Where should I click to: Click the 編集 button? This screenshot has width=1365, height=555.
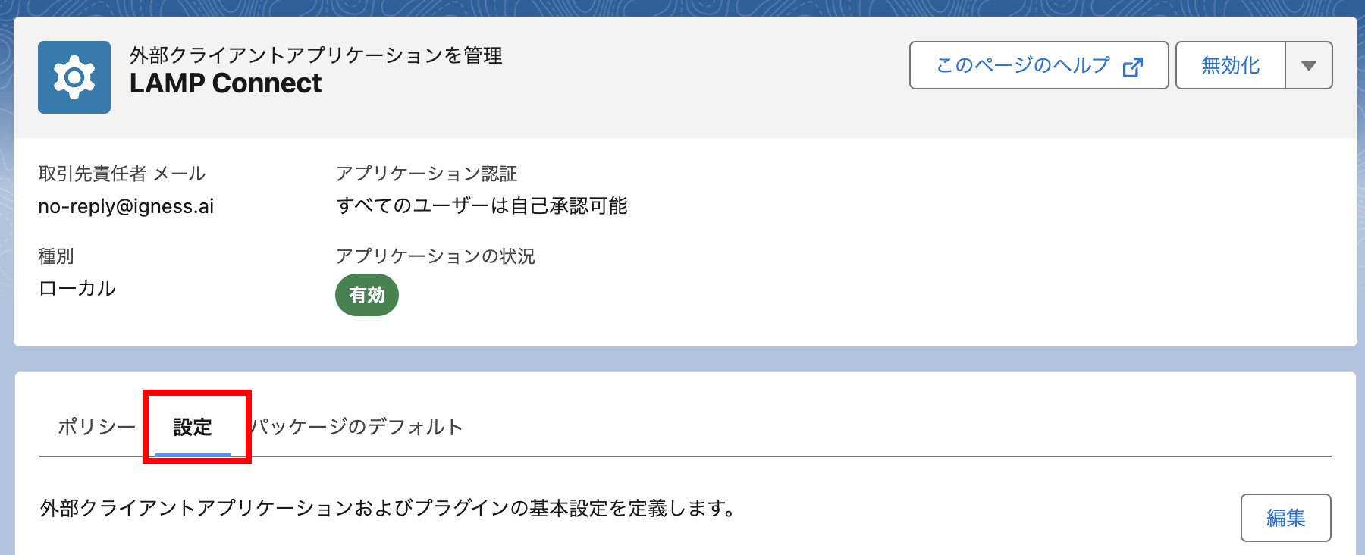click(1285, 518)
